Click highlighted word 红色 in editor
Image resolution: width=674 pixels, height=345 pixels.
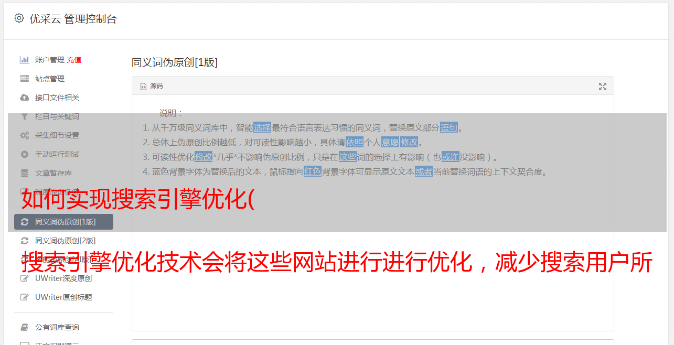(313, 171)
